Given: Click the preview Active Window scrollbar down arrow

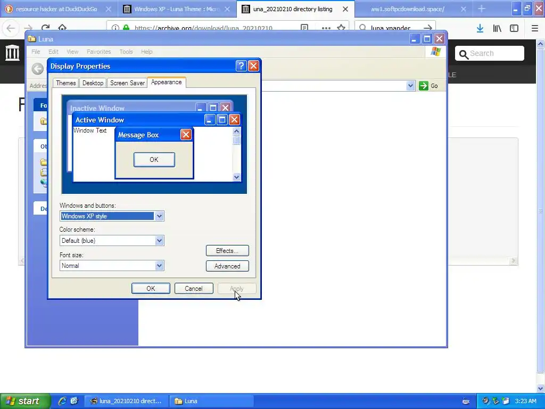Looking at the screenshot, I should tap(236, 177).
